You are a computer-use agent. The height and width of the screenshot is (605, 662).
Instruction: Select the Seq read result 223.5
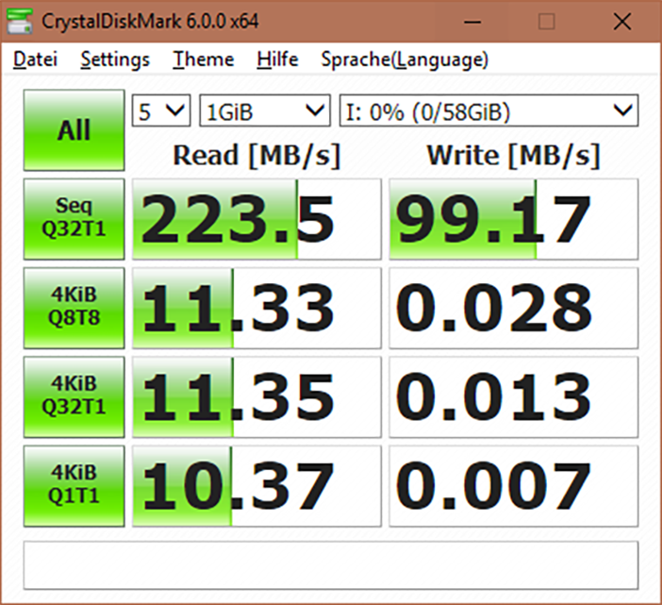pyautogui.click(x=257, y=219)
